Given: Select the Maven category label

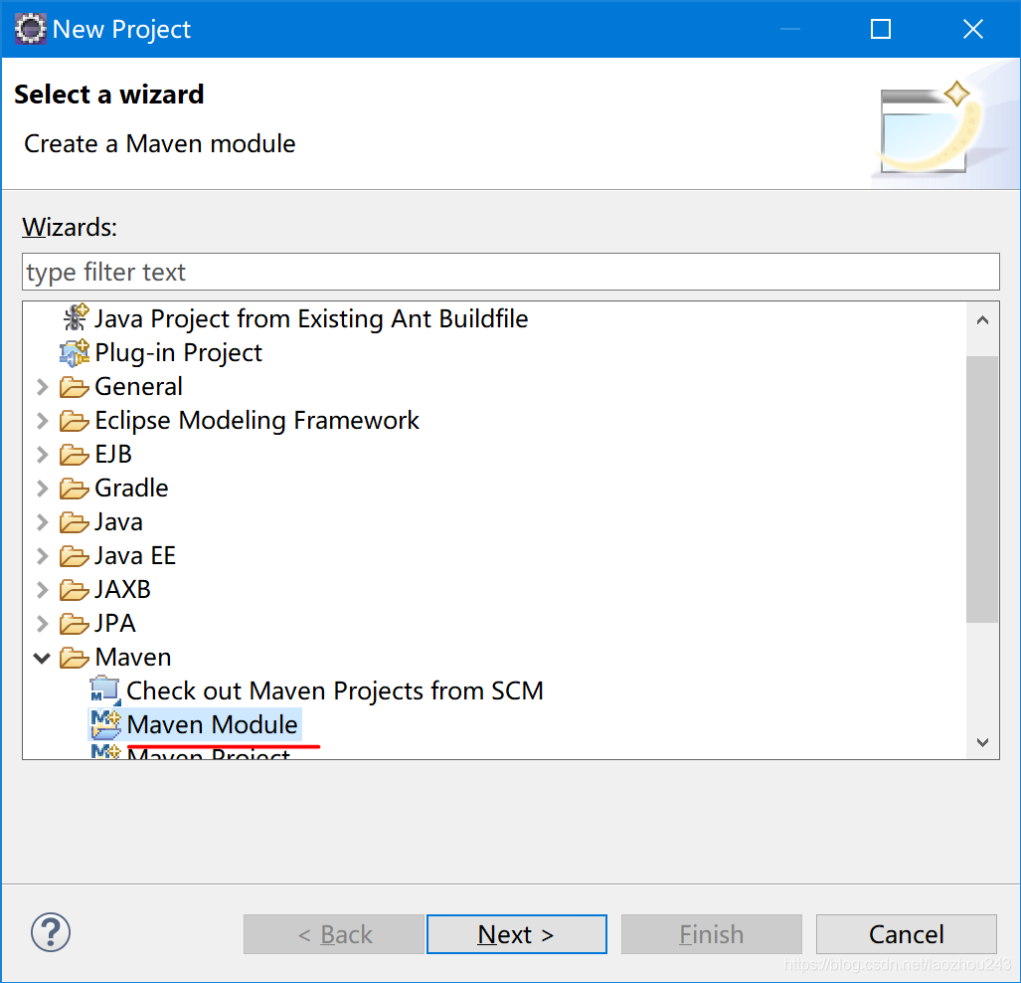Looking at the screenshot, I should [x=133, y=658].
